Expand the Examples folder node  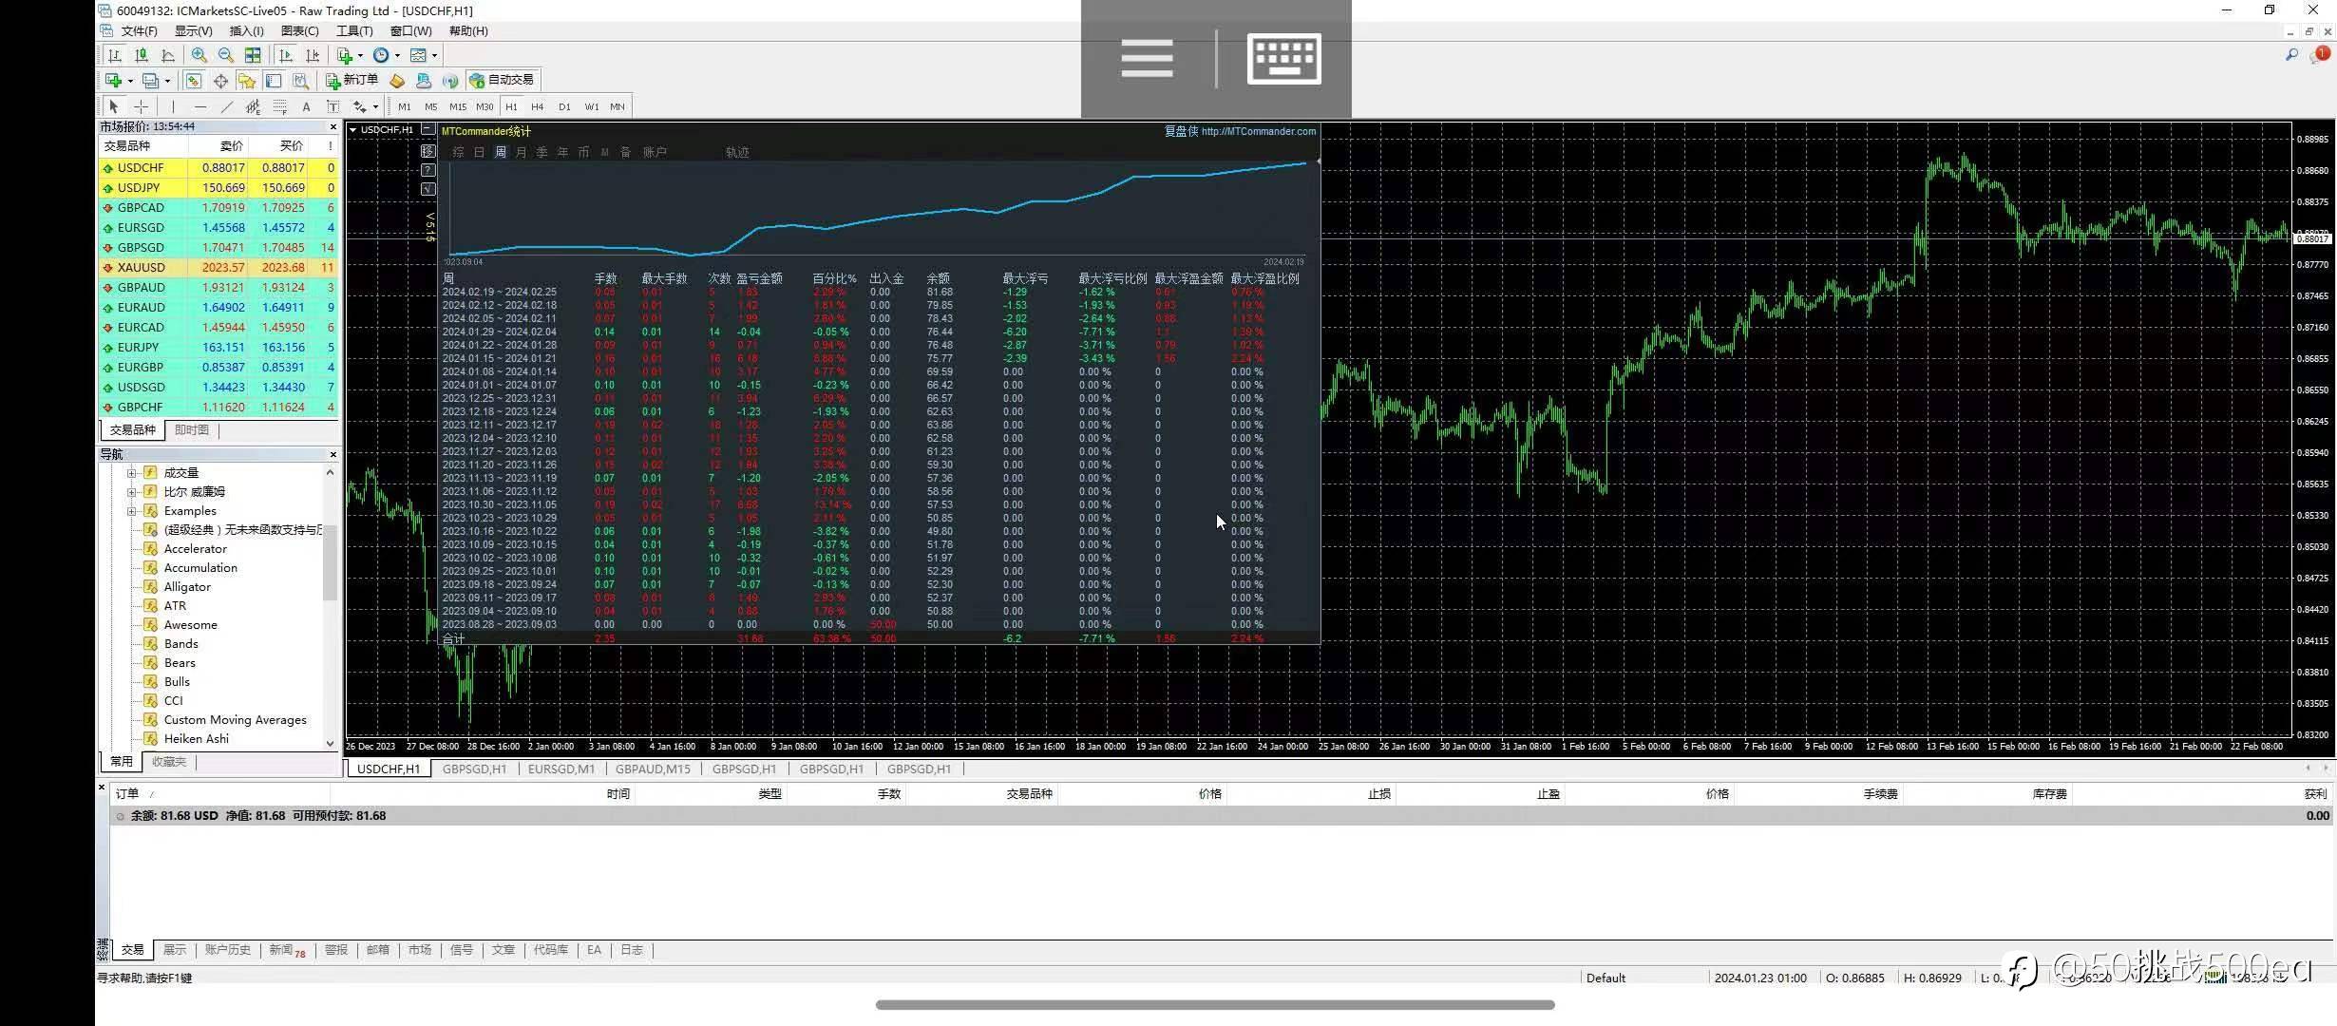[132, 510]
